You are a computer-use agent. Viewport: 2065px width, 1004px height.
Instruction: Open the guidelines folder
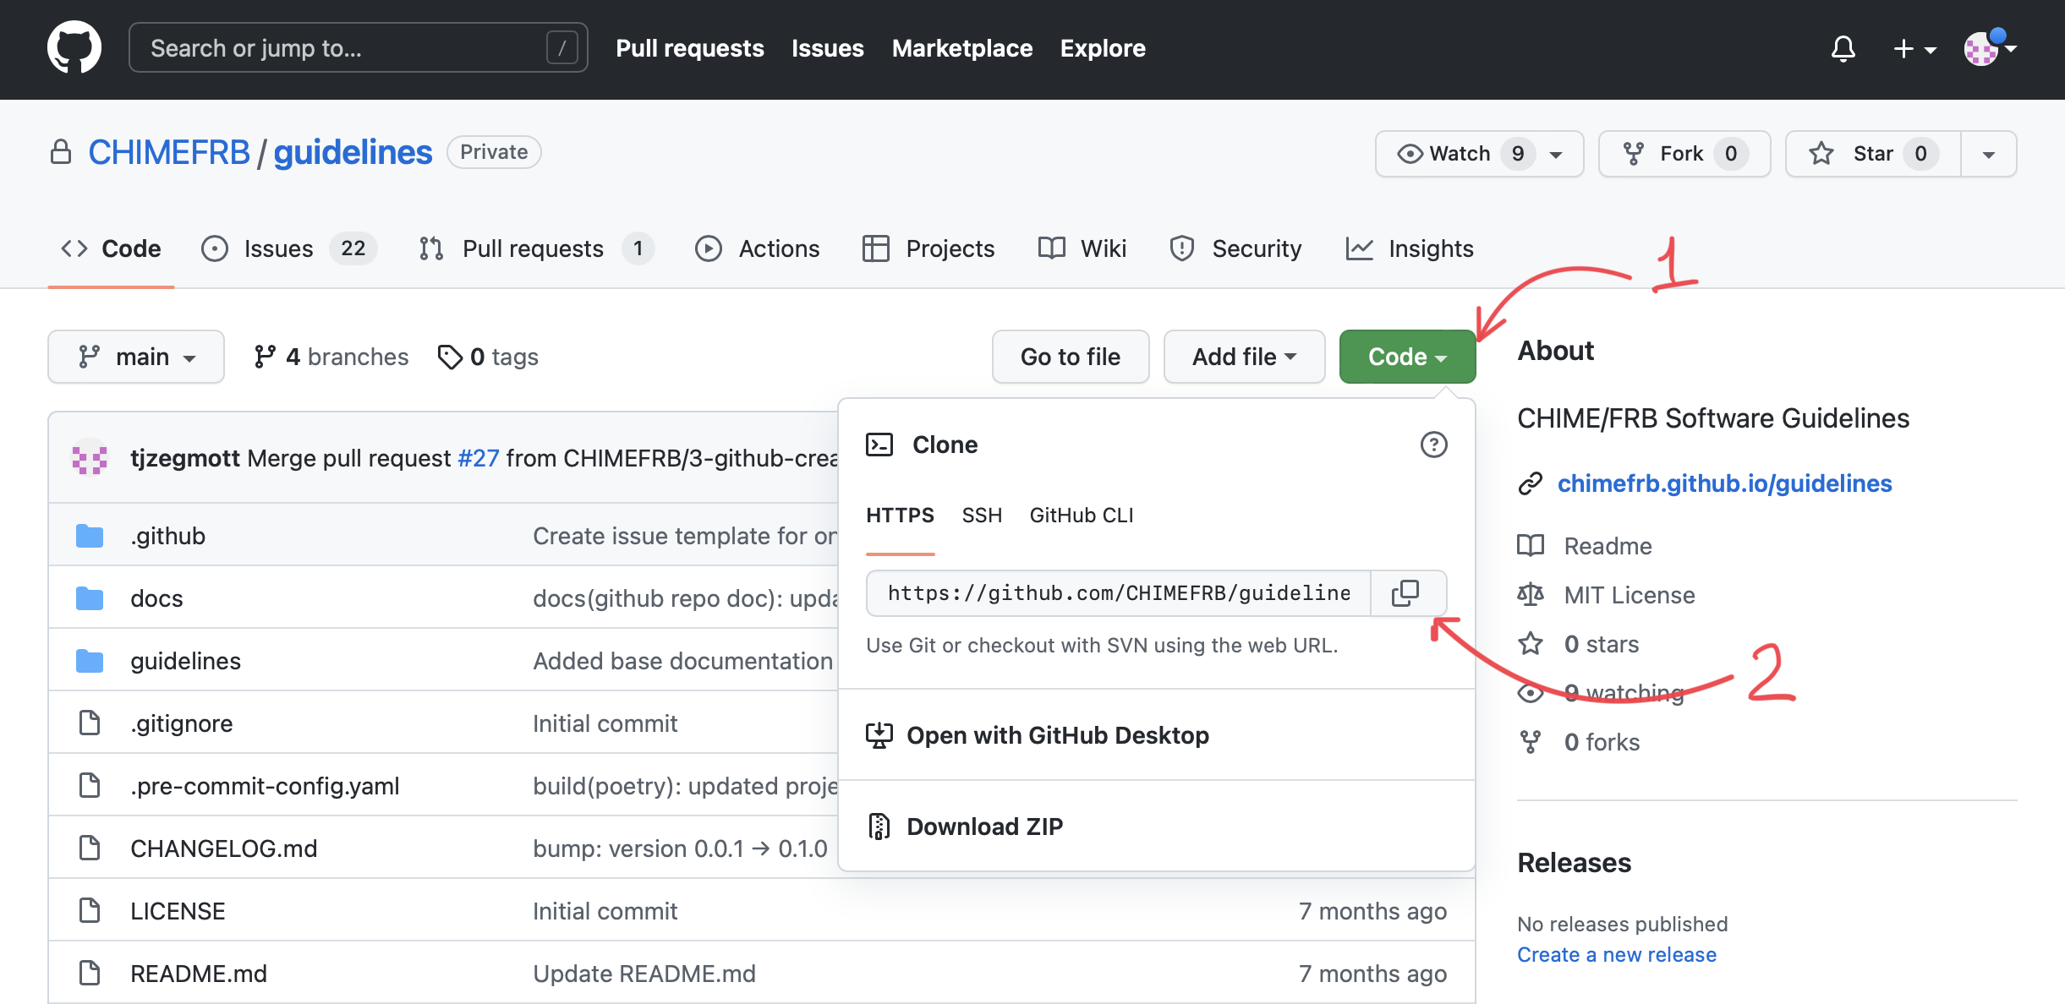click(185, 661)
